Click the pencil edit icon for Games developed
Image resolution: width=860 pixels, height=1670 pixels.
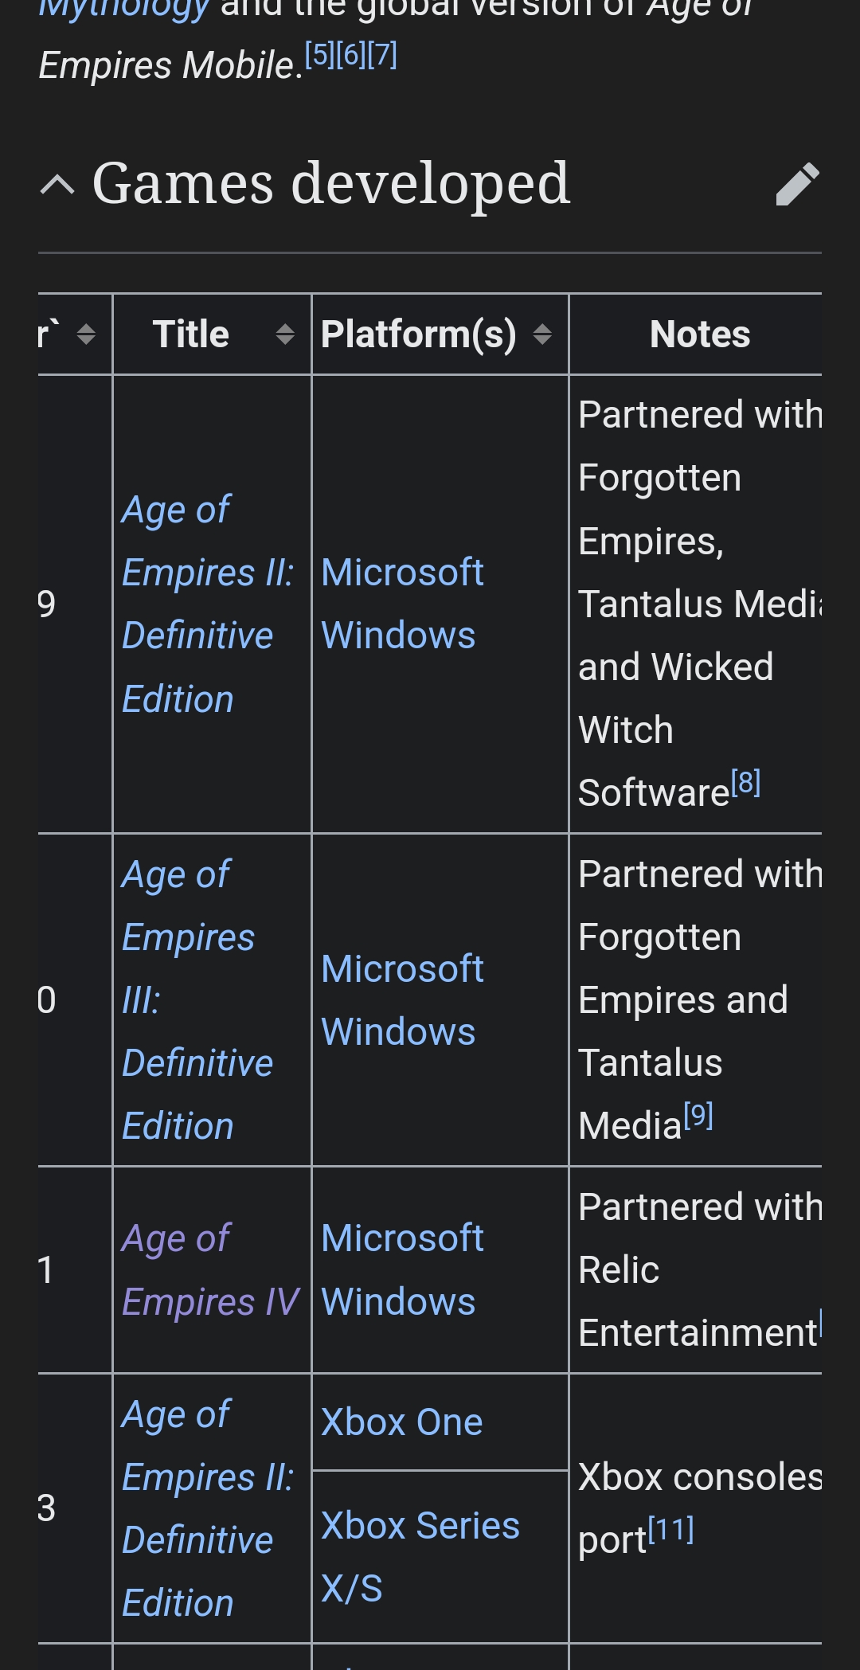(797, 184)
